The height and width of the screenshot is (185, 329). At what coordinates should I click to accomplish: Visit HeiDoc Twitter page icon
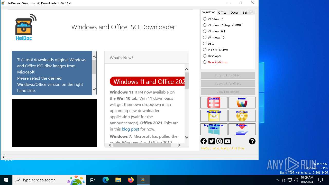tap(212, 141)
